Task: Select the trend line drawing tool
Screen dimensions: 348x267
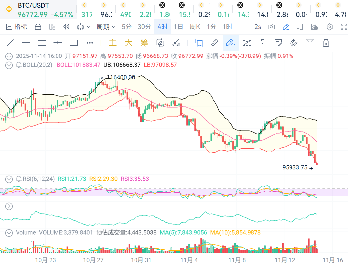Action: pos(10,43)
